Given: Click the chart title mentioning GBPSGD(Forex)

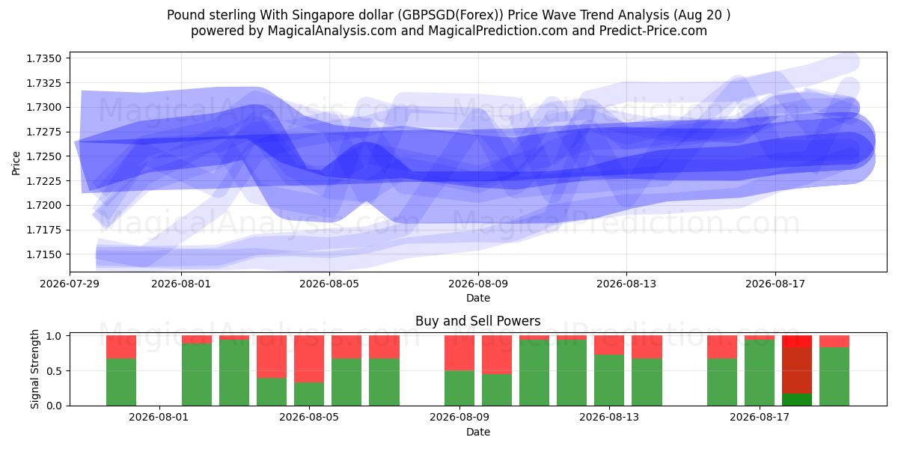Looking at the screenshot, I should pos(448,15).
